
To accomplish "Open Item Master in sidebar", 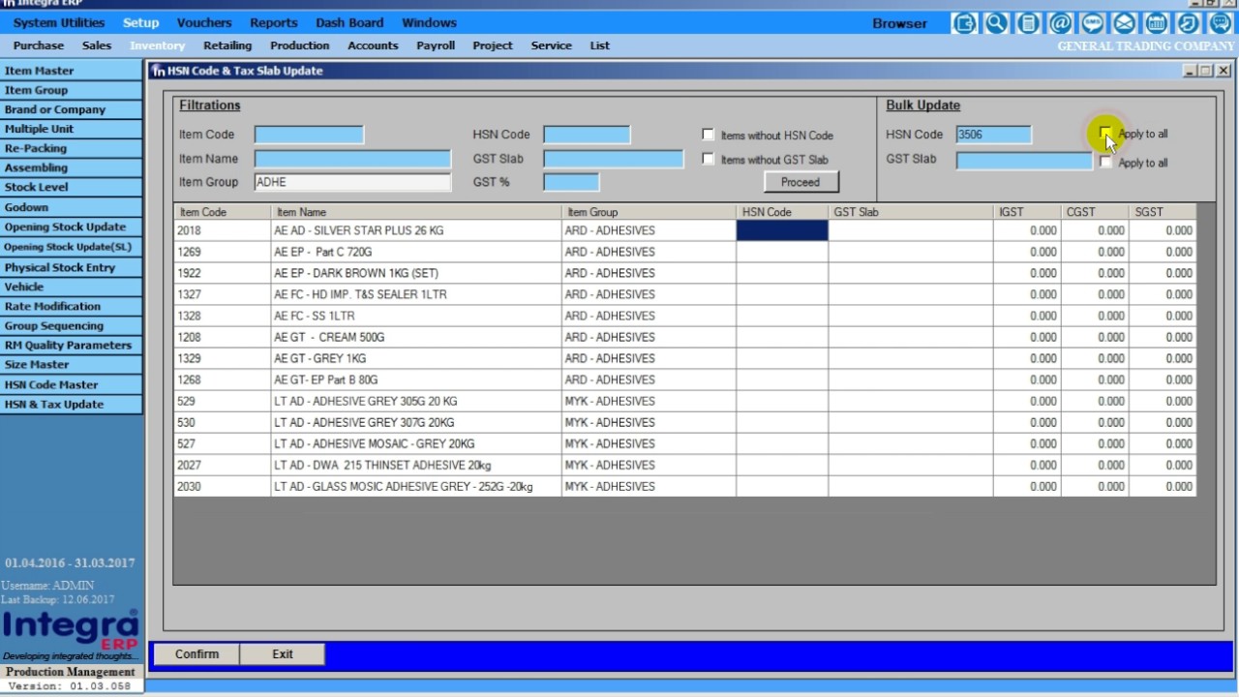I will 72,71.
